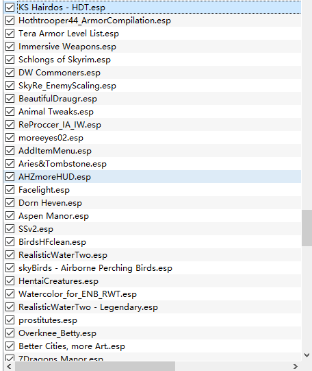Click the vertical scrollbar thumb
Screen dimensions: 312x371
point(307,228)
